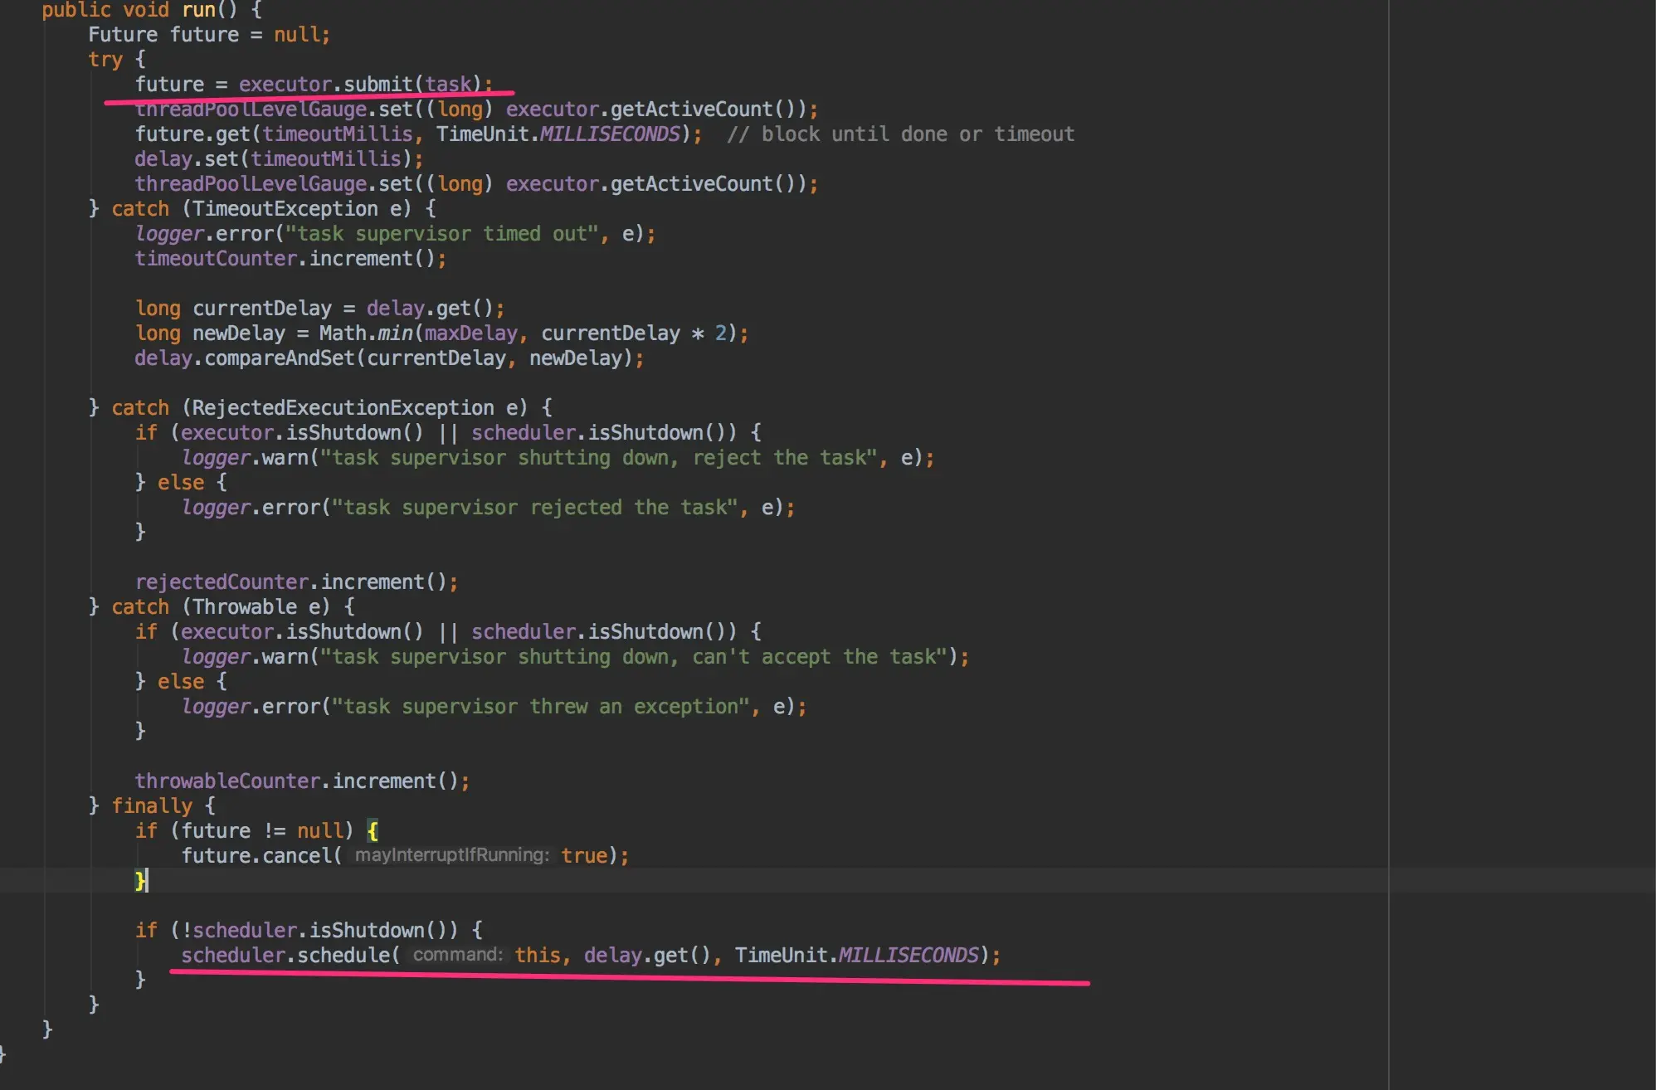The height and width of the screenshot is (1090, 1656).
Task: Click the submit call on executor
Action: tap(377, 85)
